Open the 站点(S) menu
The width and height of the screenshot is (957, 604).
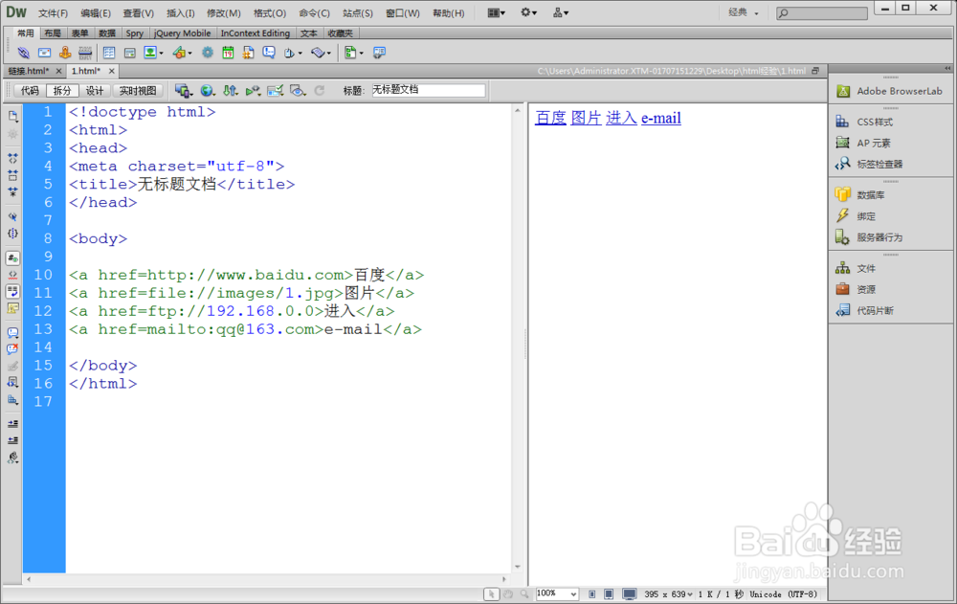click(358, 12)
